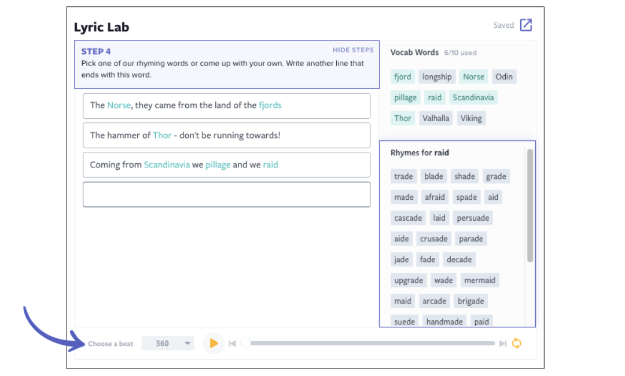Open the beat selection dropdown showing 360
This screenshot has width=625, height=376.
(x=168, y=343)
